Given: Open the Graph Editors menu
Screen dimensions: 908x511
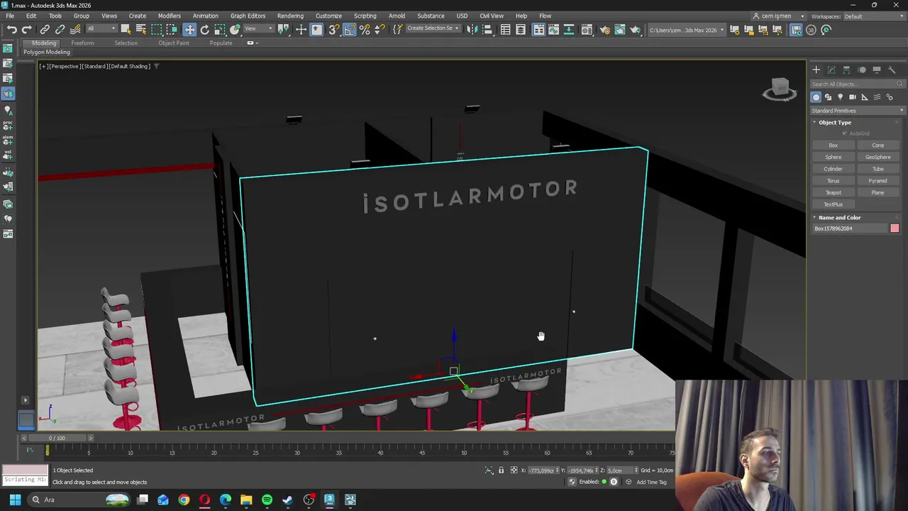Looking at the screenshot, I should tap(248, 16).
